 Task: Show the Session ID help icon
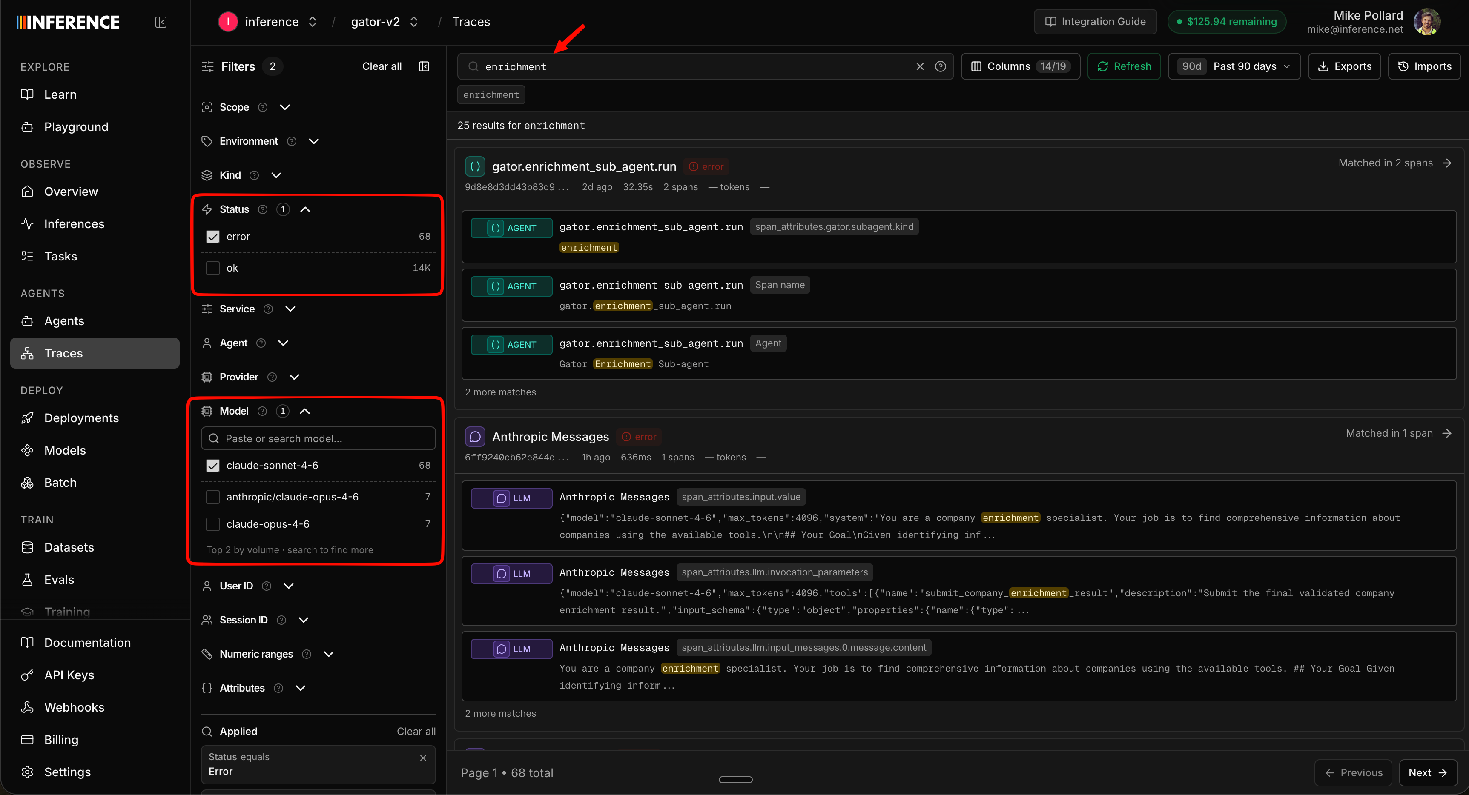coord(281,620)
